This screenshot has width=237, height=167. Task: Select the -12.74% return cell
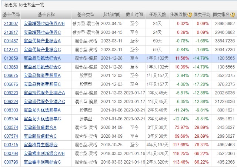click(x=181, y=119)
